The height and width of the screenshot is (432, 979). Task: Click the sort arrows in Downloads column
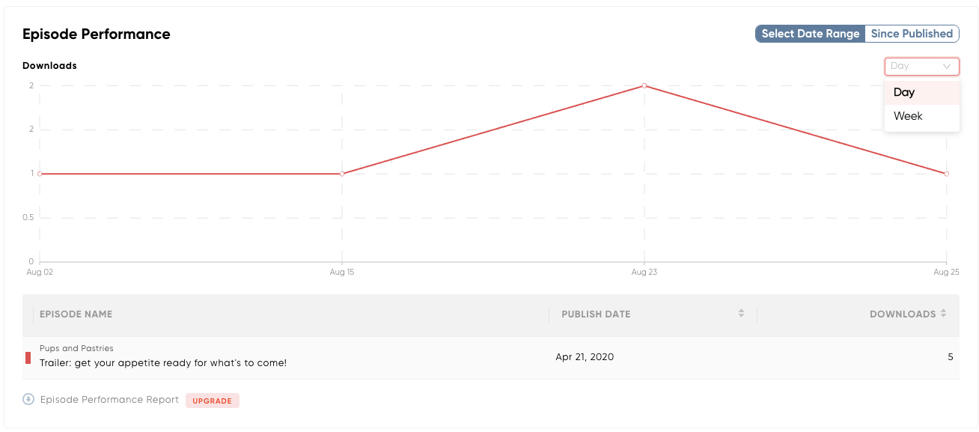pos(944,314)
